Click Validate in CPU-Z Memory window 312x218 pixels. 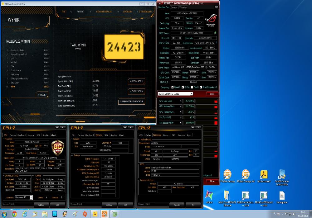(109, 205)
